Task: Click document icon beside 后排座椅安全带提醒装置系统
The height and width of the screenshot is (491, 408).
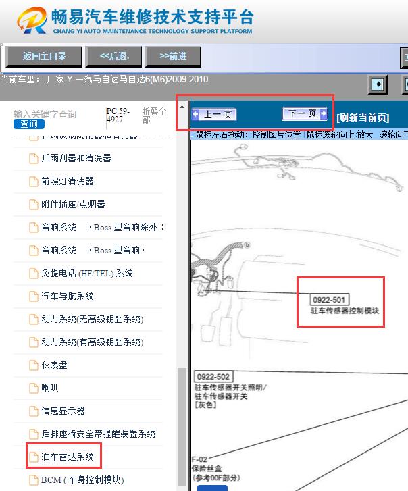Action: click(x=34, y=434)
